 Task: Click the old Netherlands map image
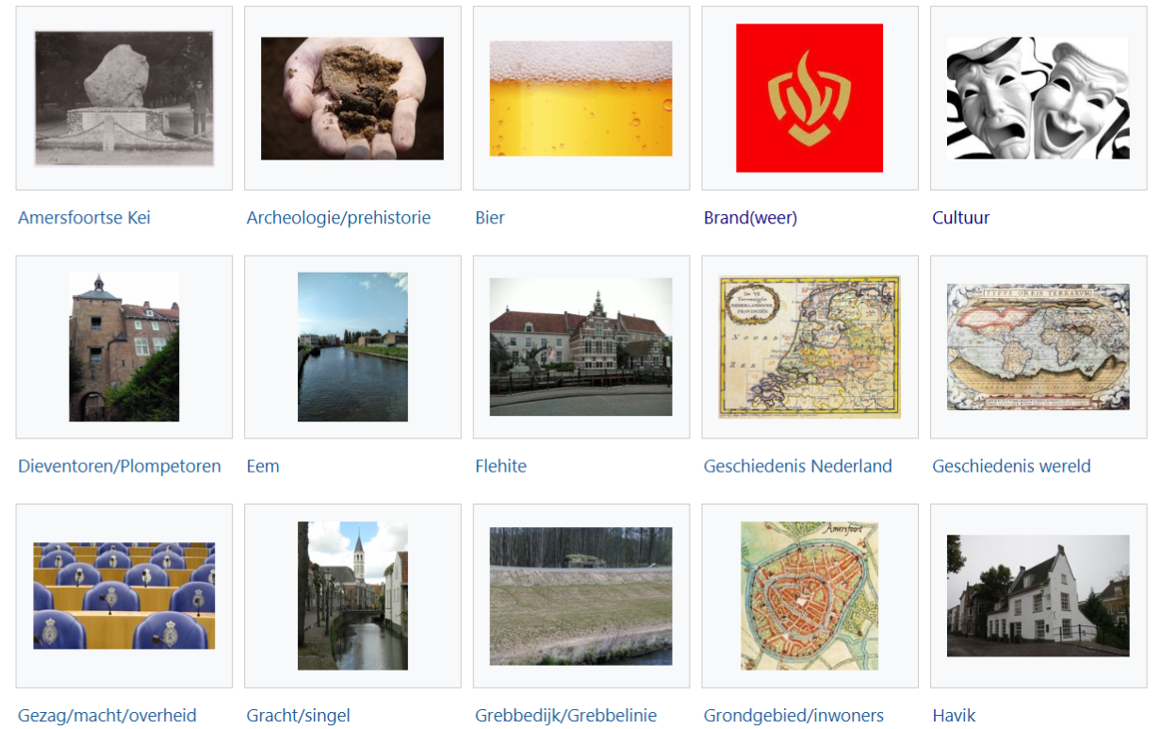[809, 347]
